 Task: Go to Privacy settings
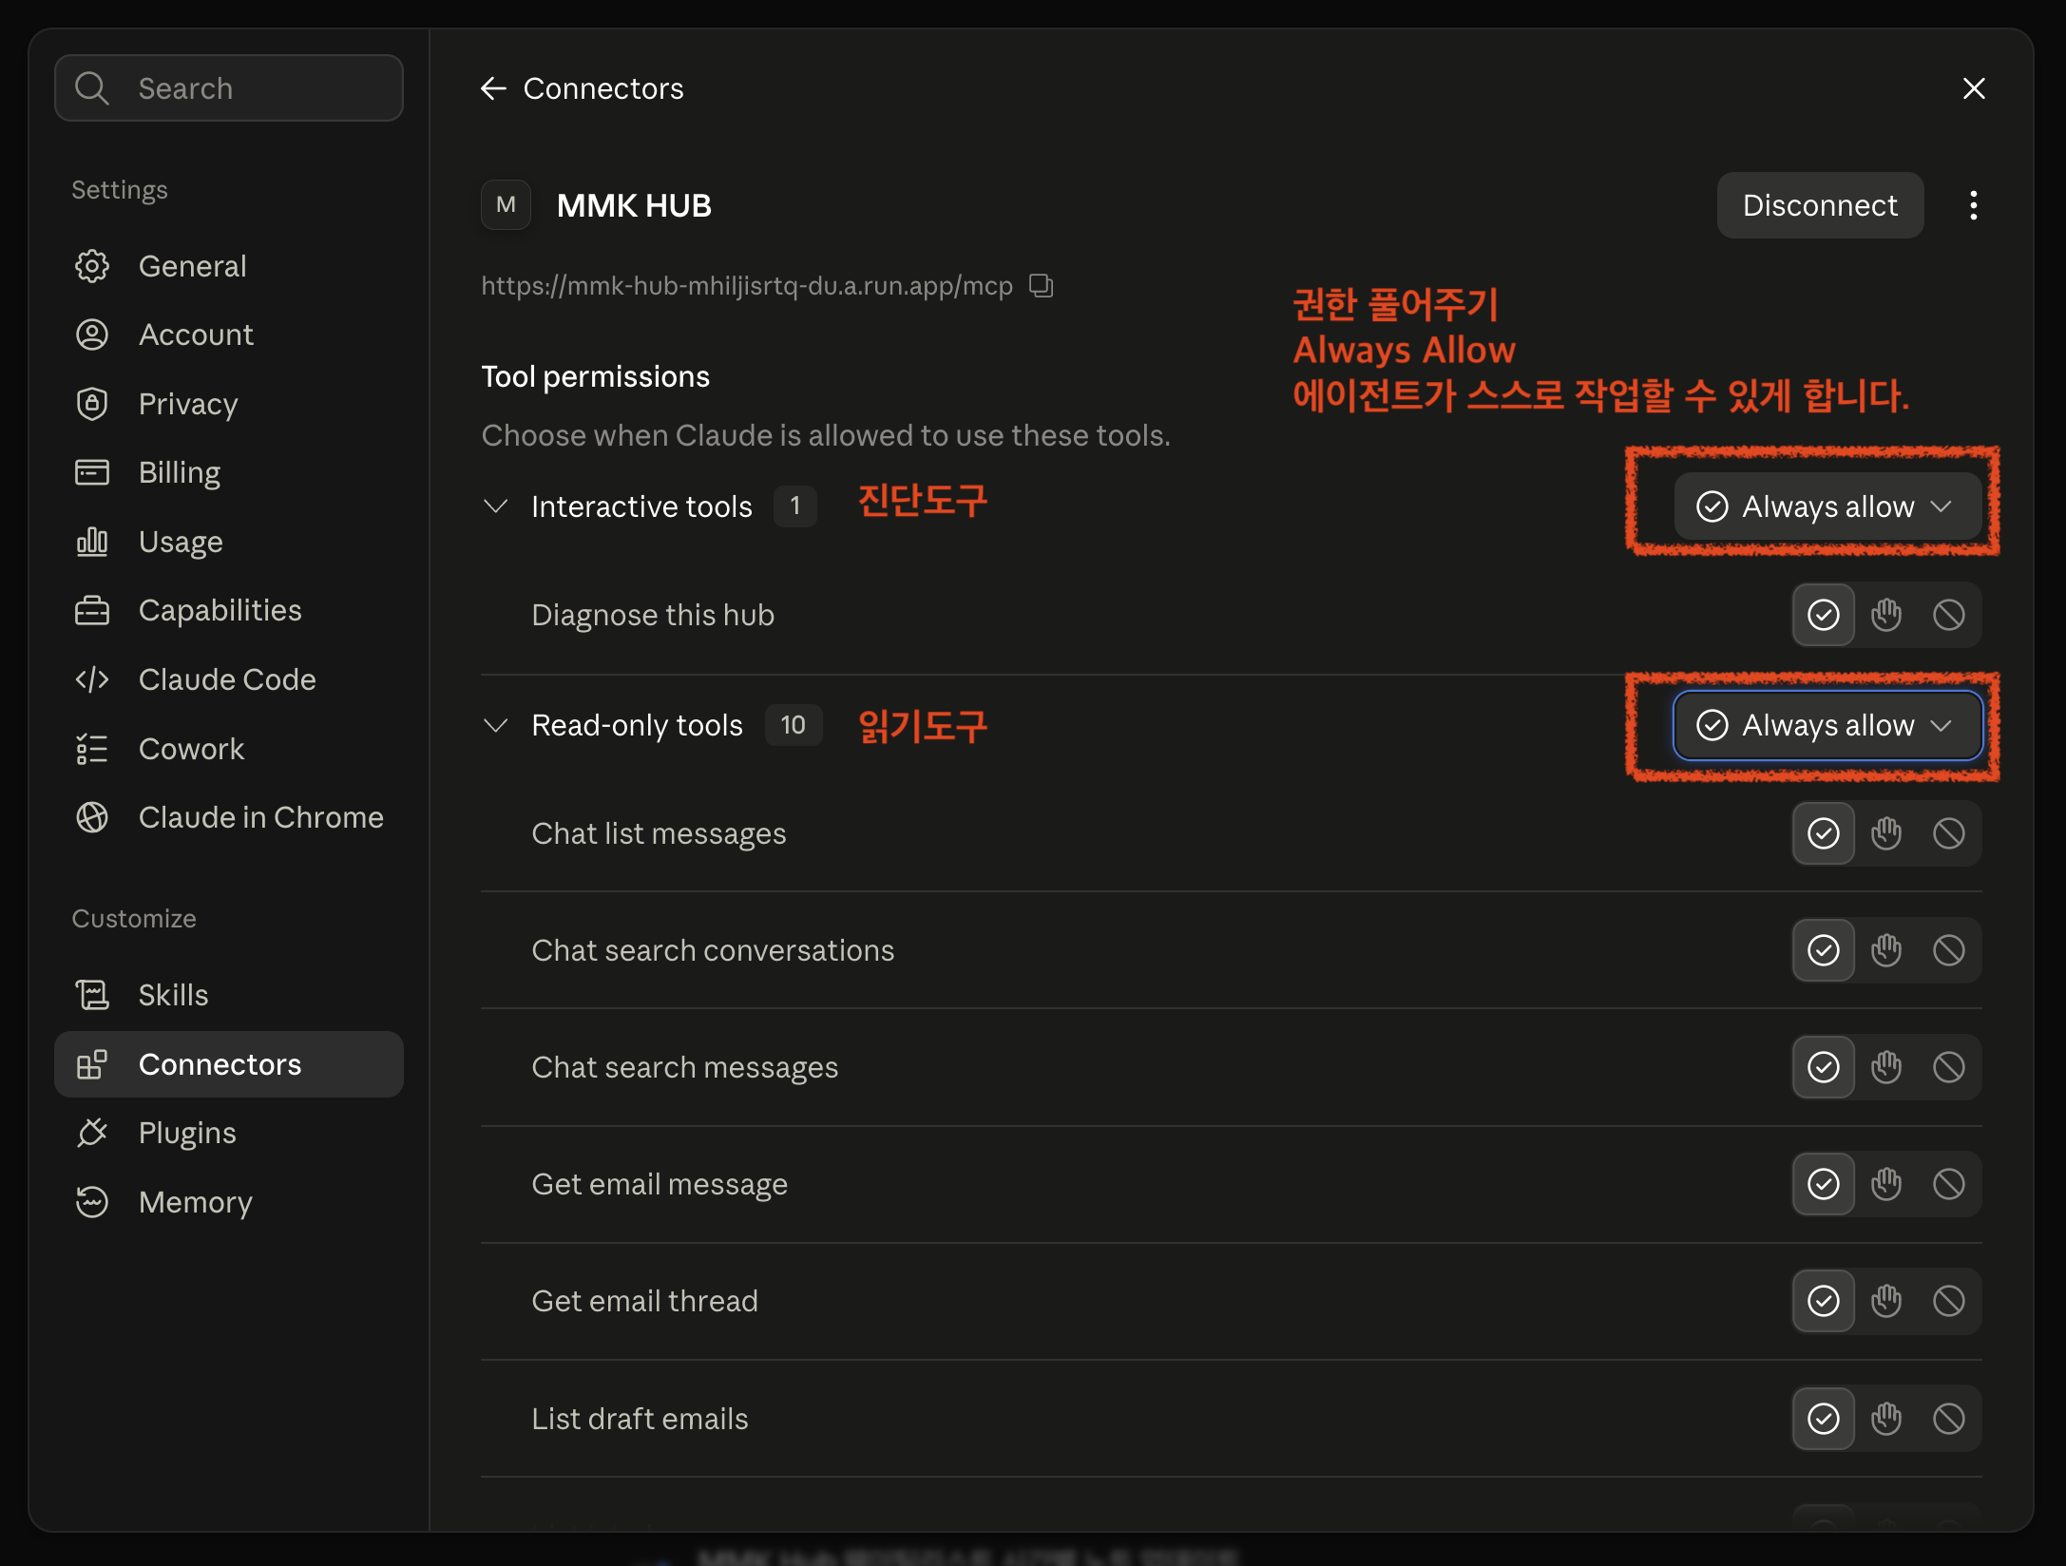[228, 404]
